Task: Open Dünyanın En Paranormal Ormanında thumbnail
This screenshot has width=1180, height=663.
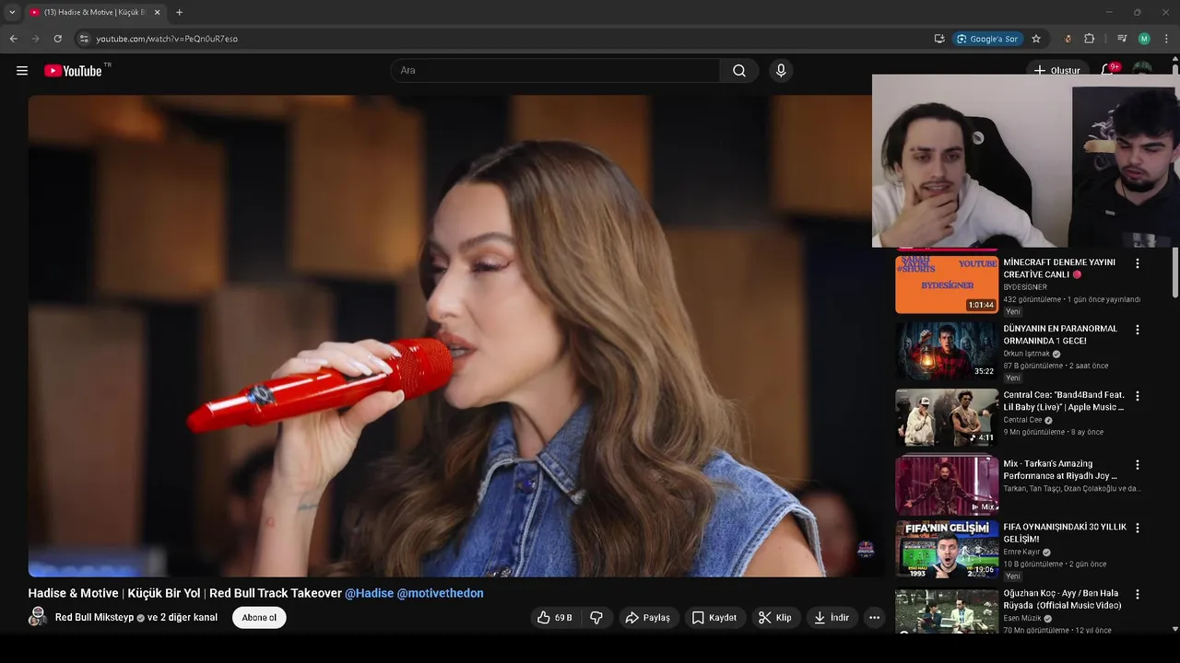Action: point(947,351)
